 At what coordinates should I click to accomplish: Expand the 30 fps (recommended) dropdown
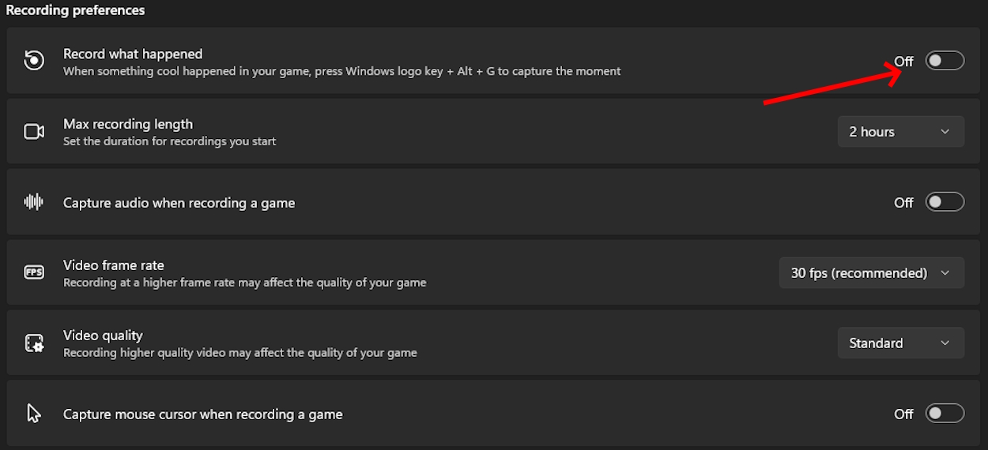click(x=871, y=273)
